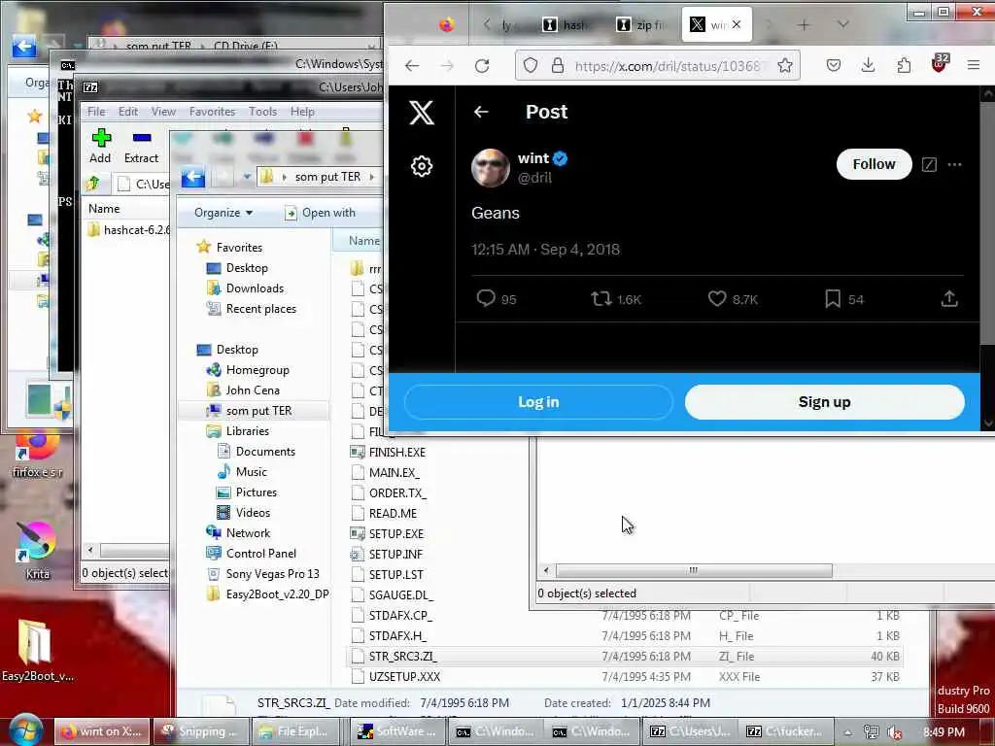The width and height of the screenshot is (995, 746).
Task: Click the Sign up button
Action: pos(824,401)
